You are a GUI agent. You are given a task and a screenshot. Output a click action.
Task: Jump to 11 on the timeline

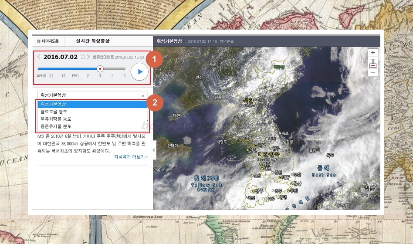tap(51, 76)
